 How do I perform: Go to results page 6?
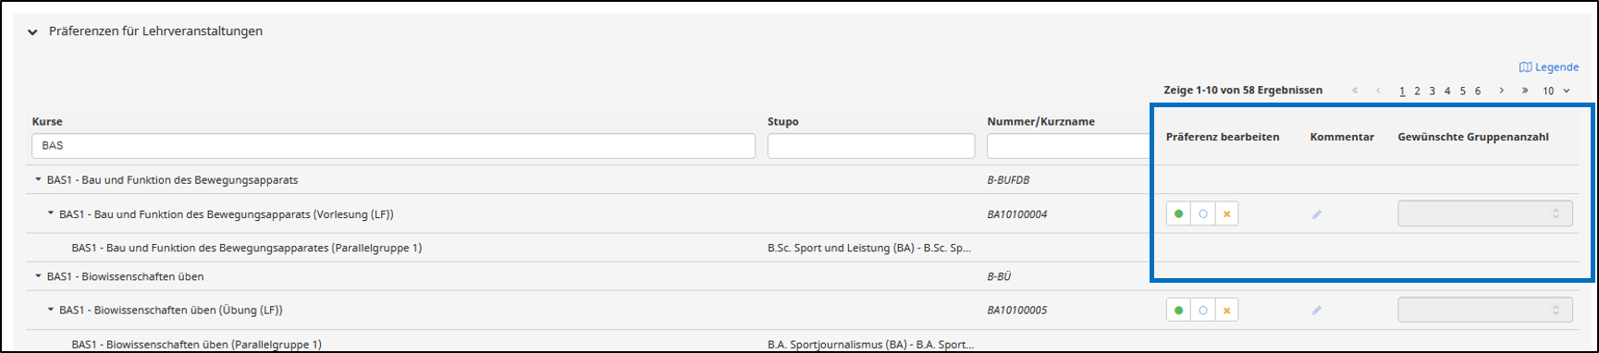1478,91
